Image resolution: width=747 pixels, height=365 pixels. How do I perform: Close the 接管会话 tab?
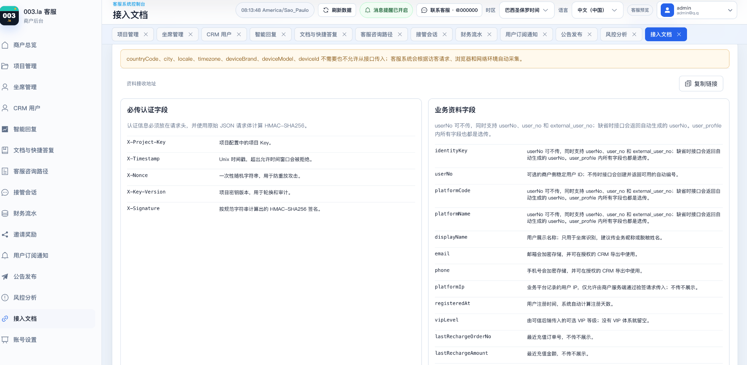pos(445,35)
